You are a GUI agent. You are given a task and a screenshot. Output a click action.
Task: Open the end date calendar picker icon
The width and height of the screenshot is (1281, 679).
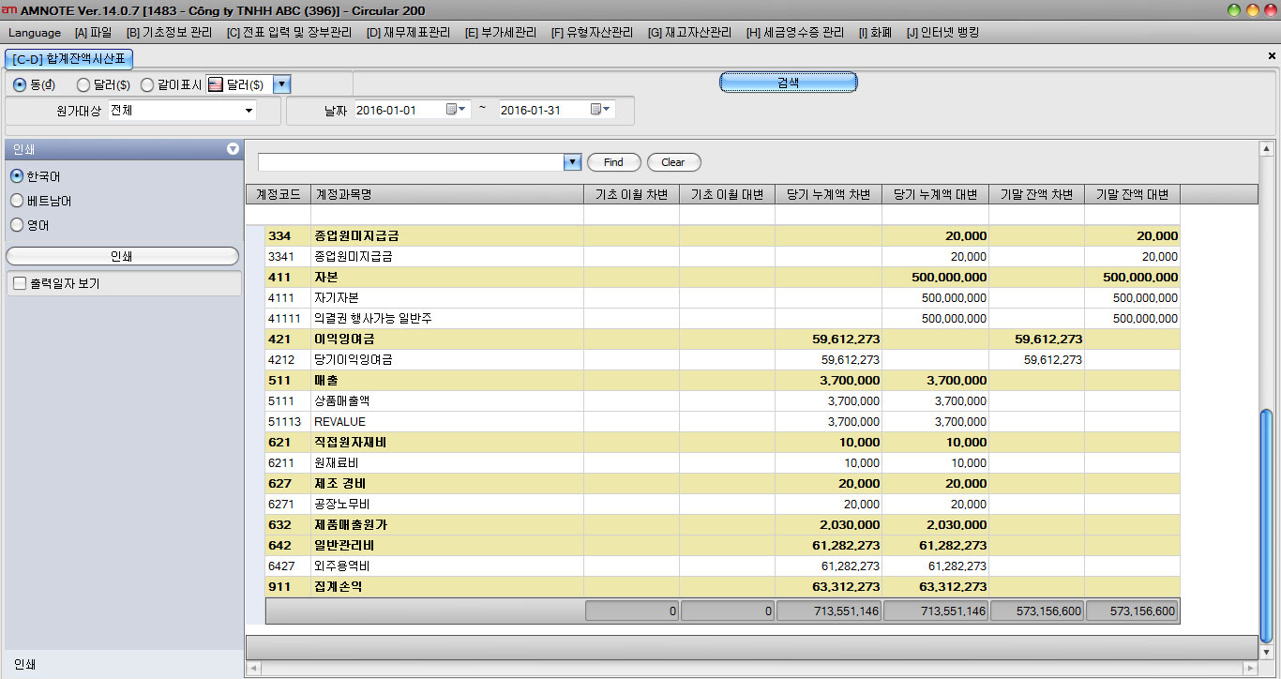coord(598,110)
